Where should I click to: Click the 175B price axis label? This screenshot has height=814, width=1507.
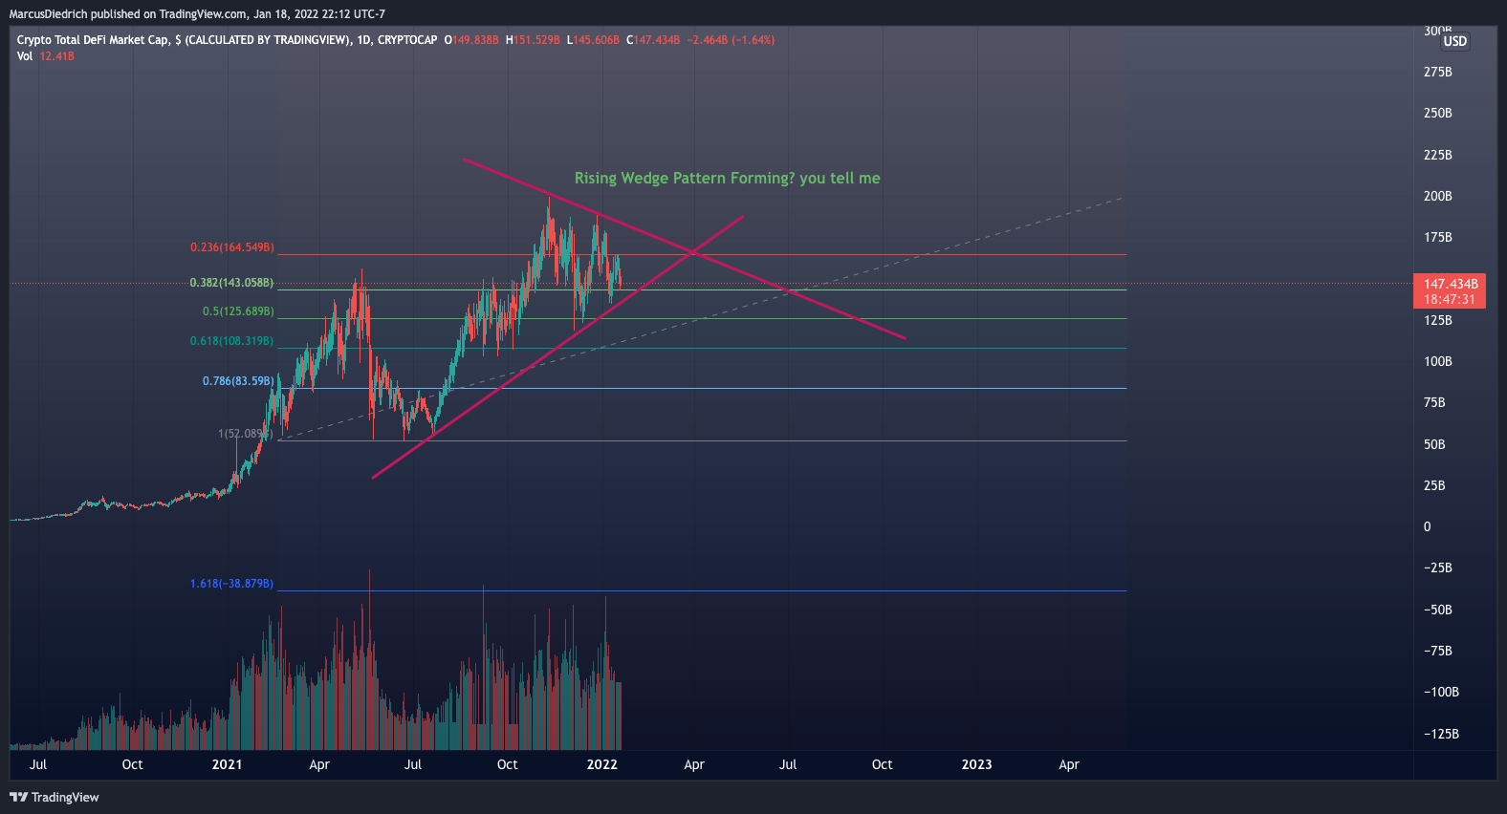click(x=1437, y=237)
